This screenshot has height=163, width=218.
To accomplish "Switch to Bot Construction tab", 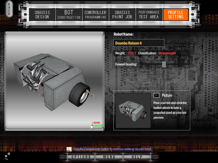I will 69,15.
